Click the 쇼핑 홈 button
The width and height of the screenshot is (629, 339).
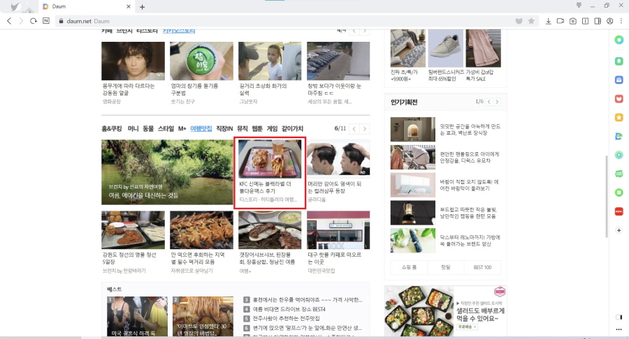pyautogui.click(x=409, y=267)
